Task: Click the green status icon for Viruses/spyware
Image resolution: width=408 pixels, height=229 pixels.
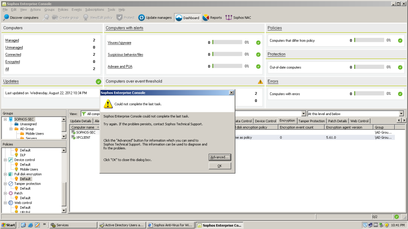Action: (258, 43)
